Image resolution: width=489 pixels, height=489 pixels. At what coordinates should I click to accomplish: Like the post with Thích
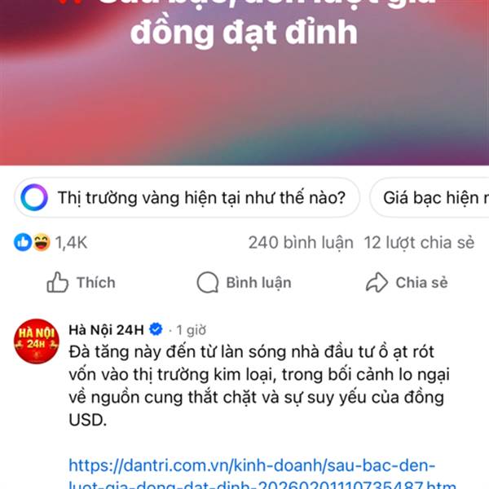point(81,282)
